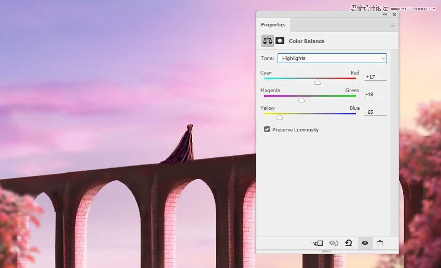Viewport: 441px width, 268px height.
Task: Click the Cyan-Red value field +17
Action: click(376, 77)
